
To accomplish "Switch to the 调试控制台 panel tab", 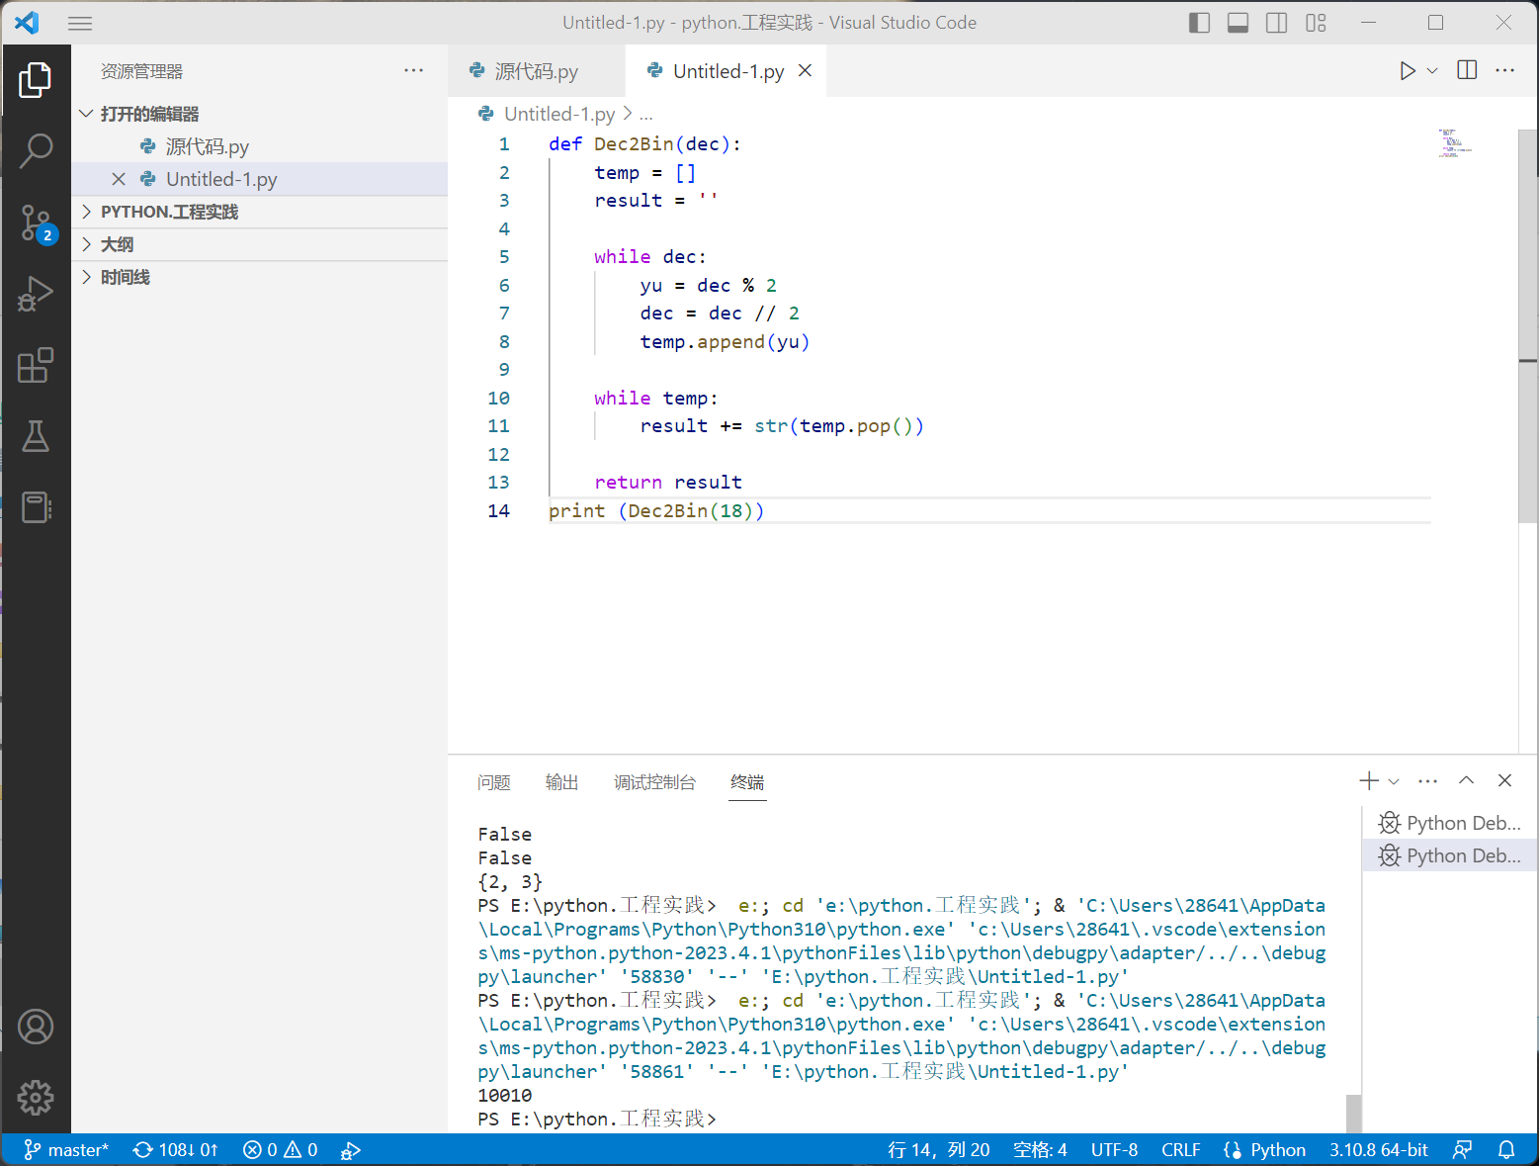I will tap(654, 782).
